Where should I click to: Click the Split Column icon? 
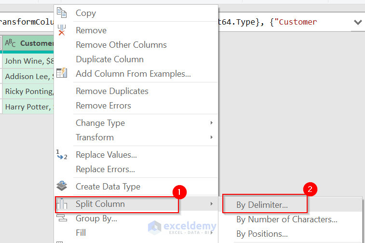click(x=62, y=203)
